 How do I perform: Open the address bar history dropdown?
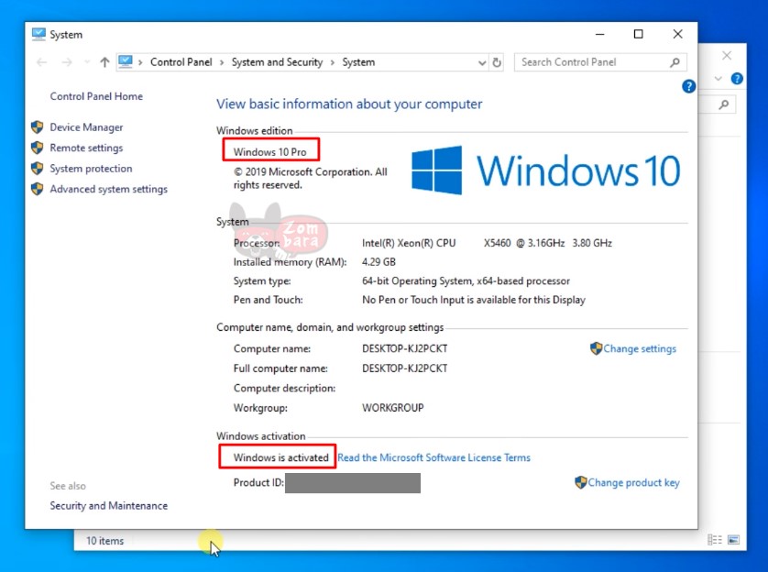pos(482,62)
